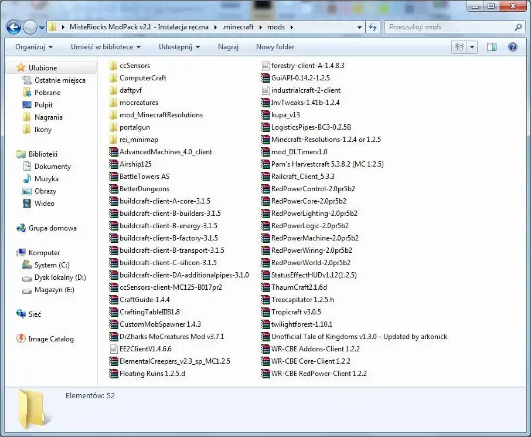Viewport: 531px width, 437px height.
Task: Click the ccSensors folder icon
Action: (113, 66)
